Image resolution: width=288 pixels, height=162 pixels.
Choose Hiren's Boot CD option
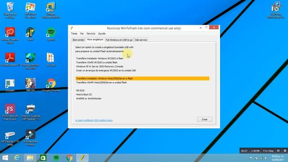(84, 94)
